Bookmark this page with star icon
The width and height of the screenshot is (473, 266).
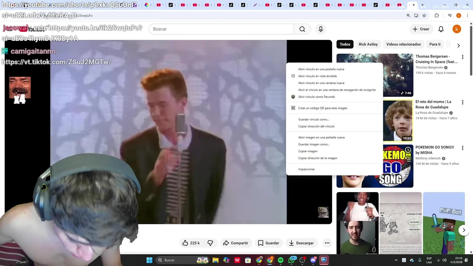pyautogui.click(x=424, y=16)
